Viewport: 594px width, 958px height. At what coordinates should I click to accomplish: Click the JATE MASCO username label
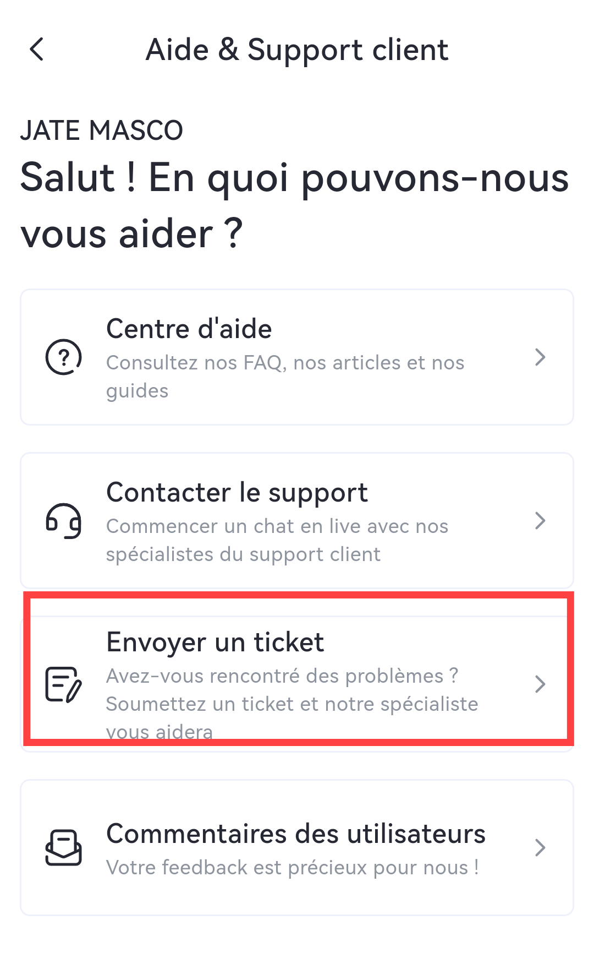[x=102, y=130]
